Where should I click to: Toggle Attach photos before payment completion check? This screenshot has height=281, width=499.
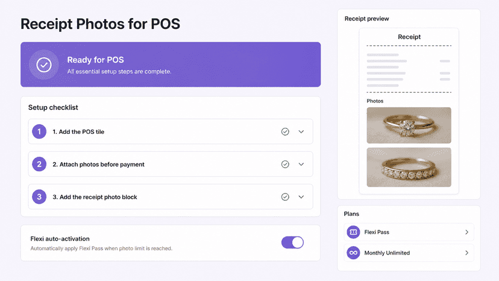point(285,164)
